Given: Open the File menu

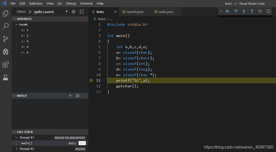Looking at the screenshot, I should tap(13, 3).
